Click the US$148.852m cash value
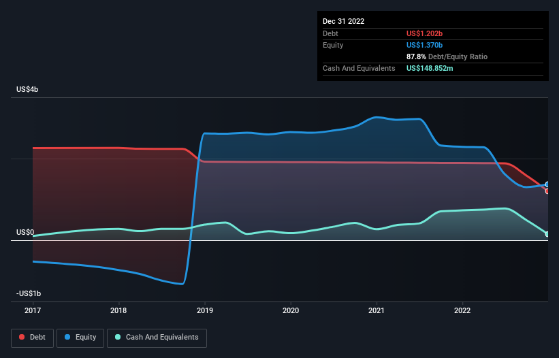The width and height of the screenshot is (559, 358). 430,68
